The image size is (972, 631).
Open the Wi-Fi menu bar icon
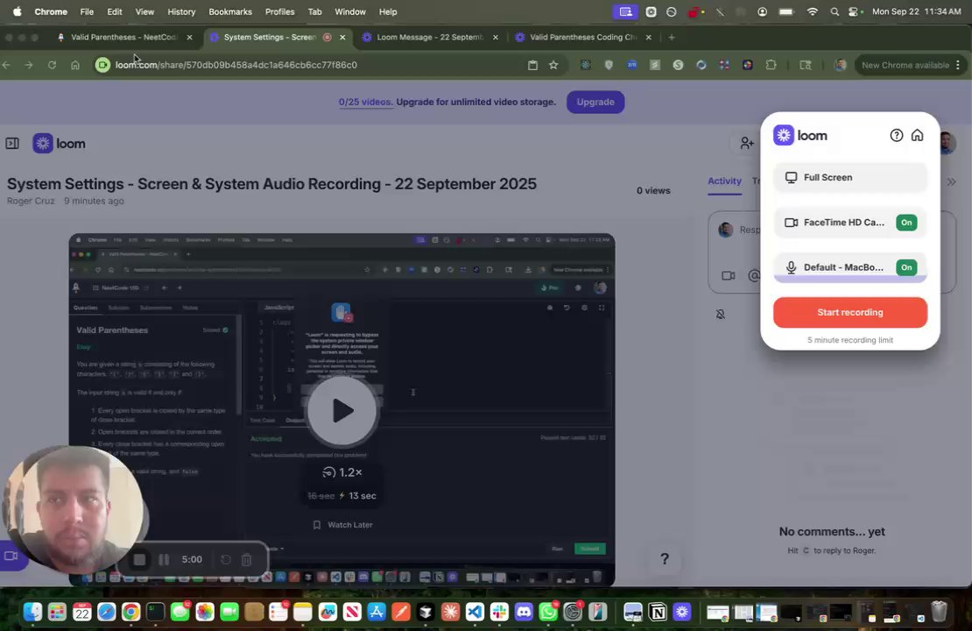coord(812,11)
